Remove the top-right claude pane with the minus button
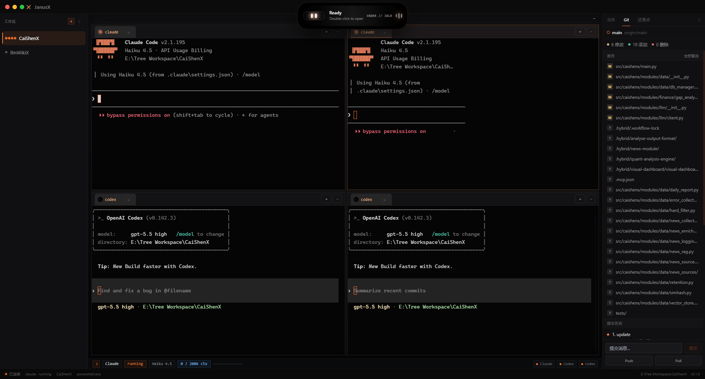Viewport: 705px width, 379px height. [x=591, y=32]
